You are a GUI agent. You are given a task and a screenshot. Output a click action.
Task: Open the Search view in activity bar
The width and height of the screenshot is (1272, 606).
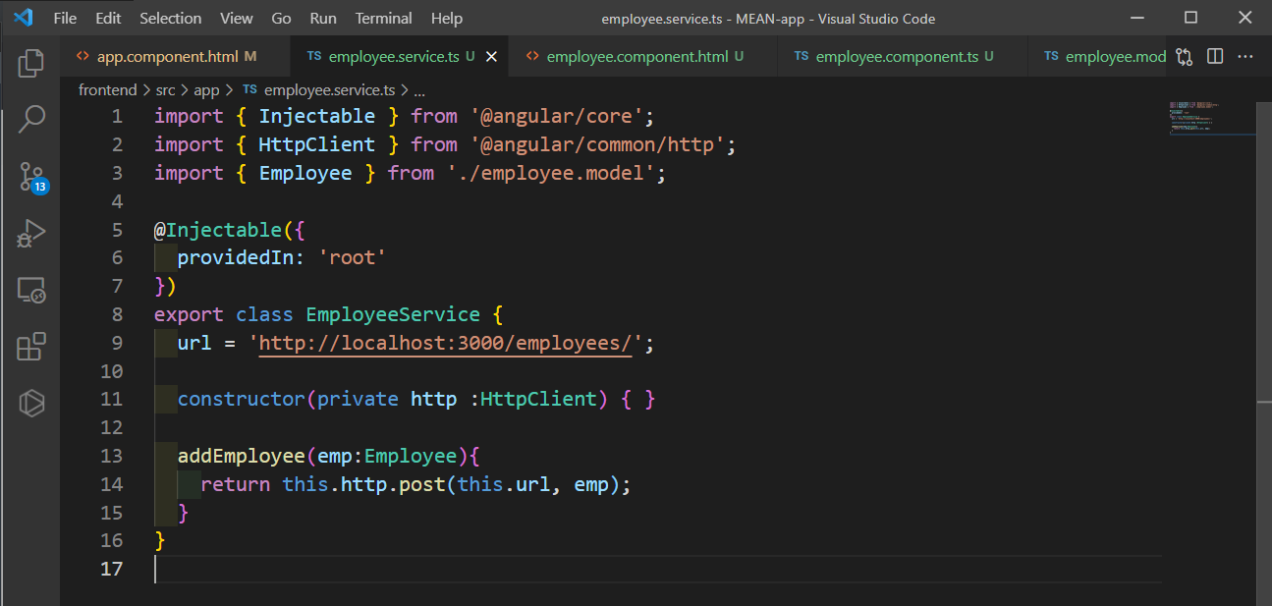30,120
